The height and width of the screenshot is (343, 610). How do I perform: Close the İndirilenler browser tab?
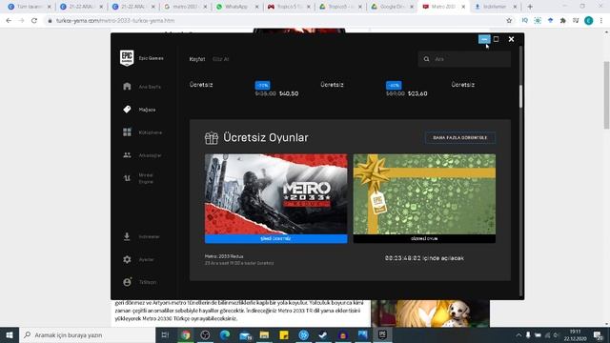pyautogui.click(x=515, y=7)
